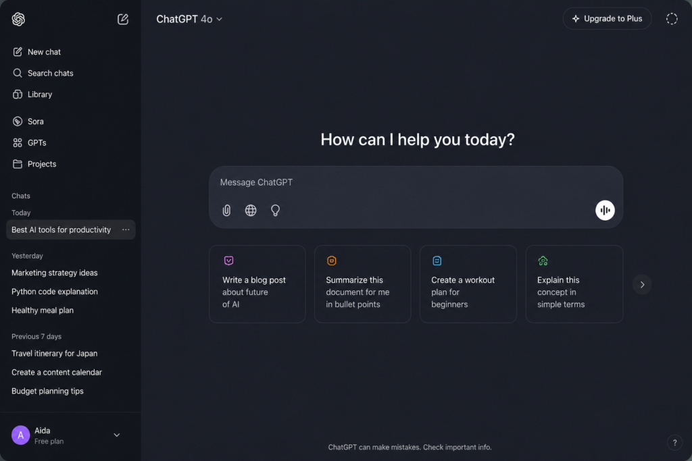The image size is (692, 461).
Task: Start voice mode with waveform button
Action: 605,210
